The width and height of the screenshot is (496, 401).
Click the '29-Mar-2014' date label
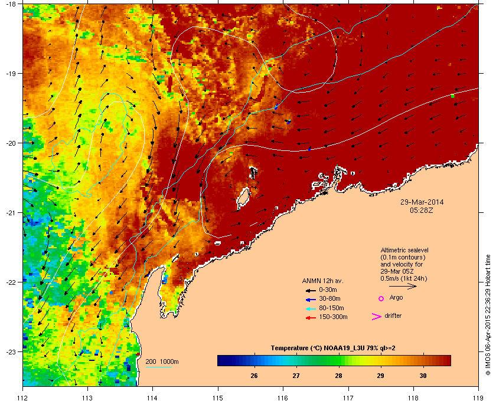[x=422, y=202]
